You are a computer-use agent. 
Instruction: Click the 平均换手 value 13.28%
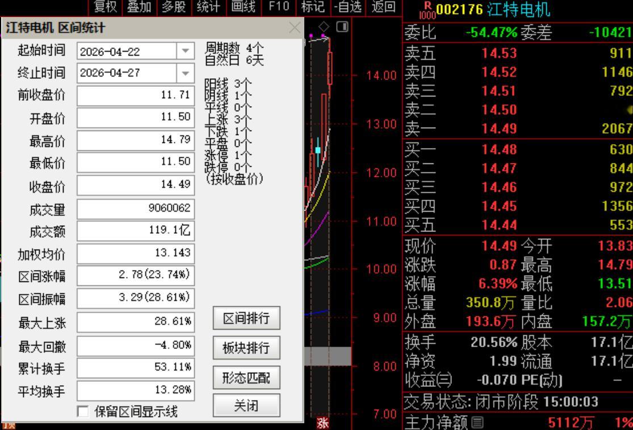[136, 390]
